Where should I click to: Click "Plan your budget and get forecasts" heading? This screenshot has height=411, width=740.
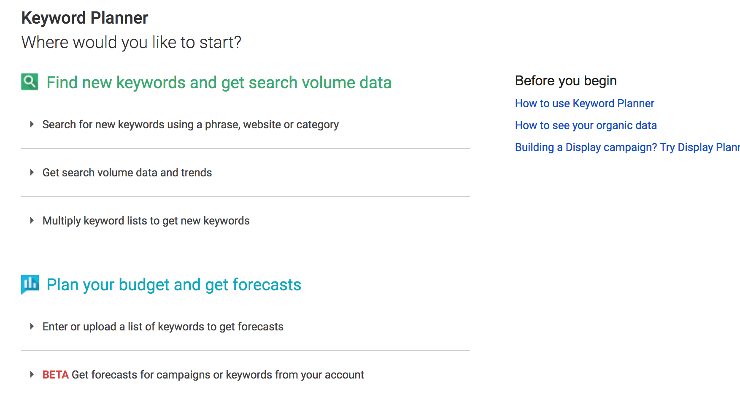tap(174, 285)
